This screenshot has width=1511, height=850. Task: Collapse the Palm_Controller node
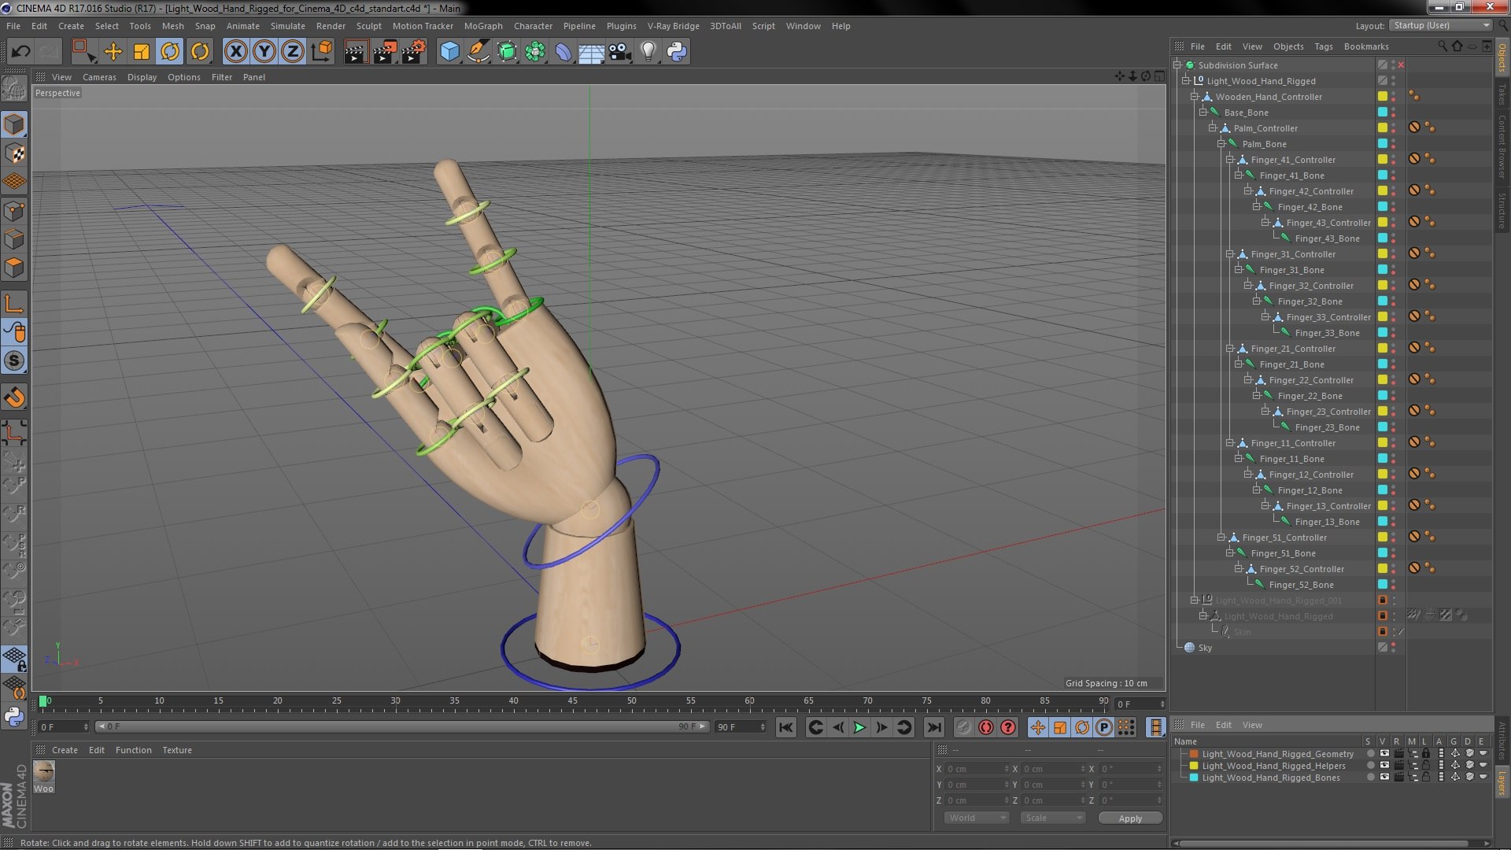click(x=1213, y=128)
